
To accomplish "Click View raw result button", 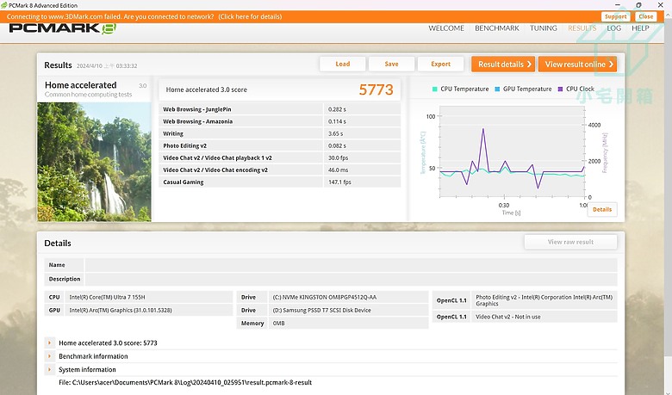I will pyautogui.click(x=570, y=242).
